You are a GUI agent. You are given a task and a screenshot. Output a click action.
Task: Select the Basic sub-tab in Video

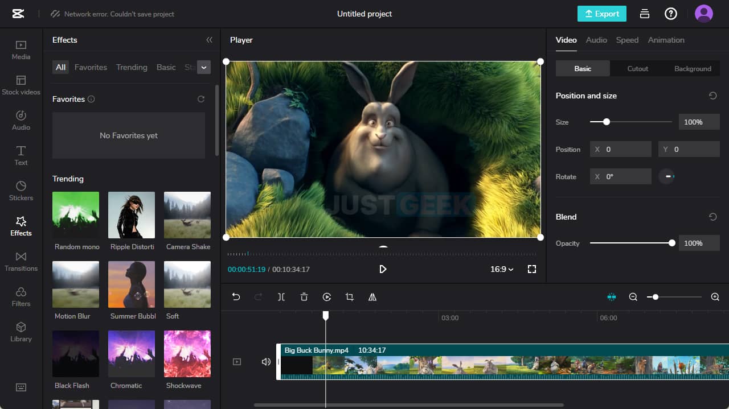pos(583,68)
